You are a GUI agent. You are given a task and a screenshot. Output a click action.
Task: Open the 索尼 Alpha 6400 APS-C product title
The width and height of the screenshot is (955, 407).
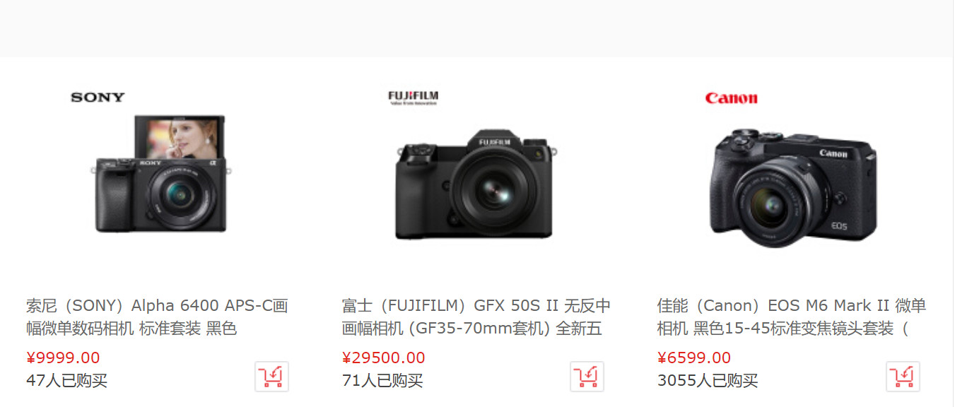157,317
